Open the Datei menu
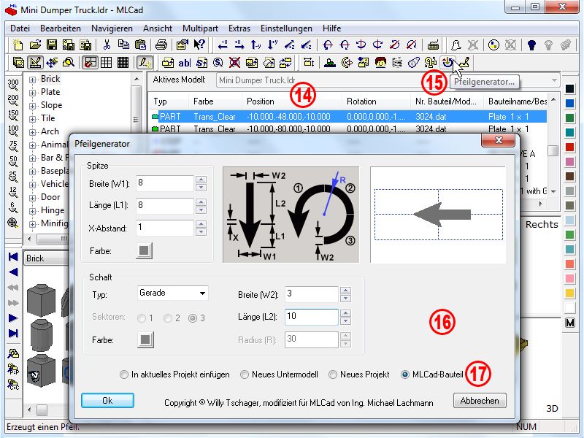 pos(20,28)
